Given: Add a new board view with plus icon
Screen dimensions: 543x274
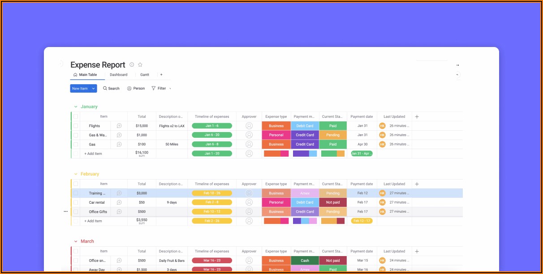Looking at the screenshot, I should [x=161, y=75].
